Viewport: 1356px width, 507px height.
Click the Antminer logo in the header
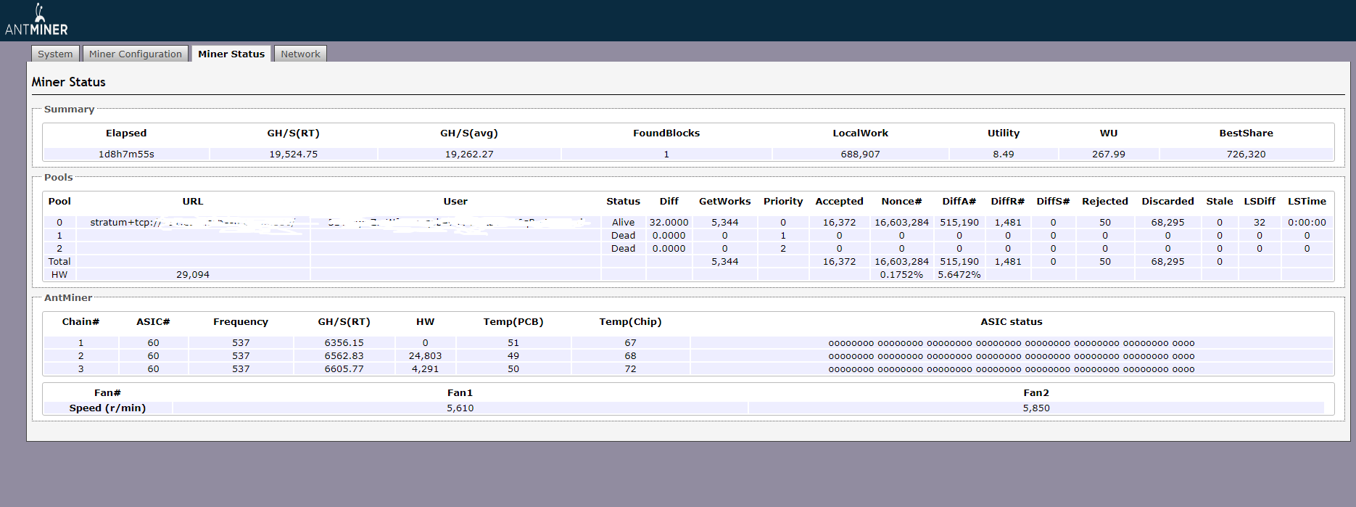coord(36,20)
